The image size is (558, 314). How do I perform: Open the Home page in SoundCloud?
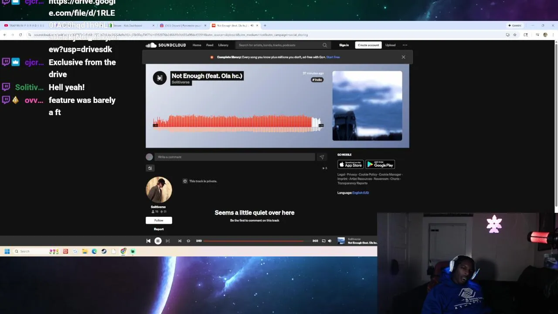click(197, 45)
